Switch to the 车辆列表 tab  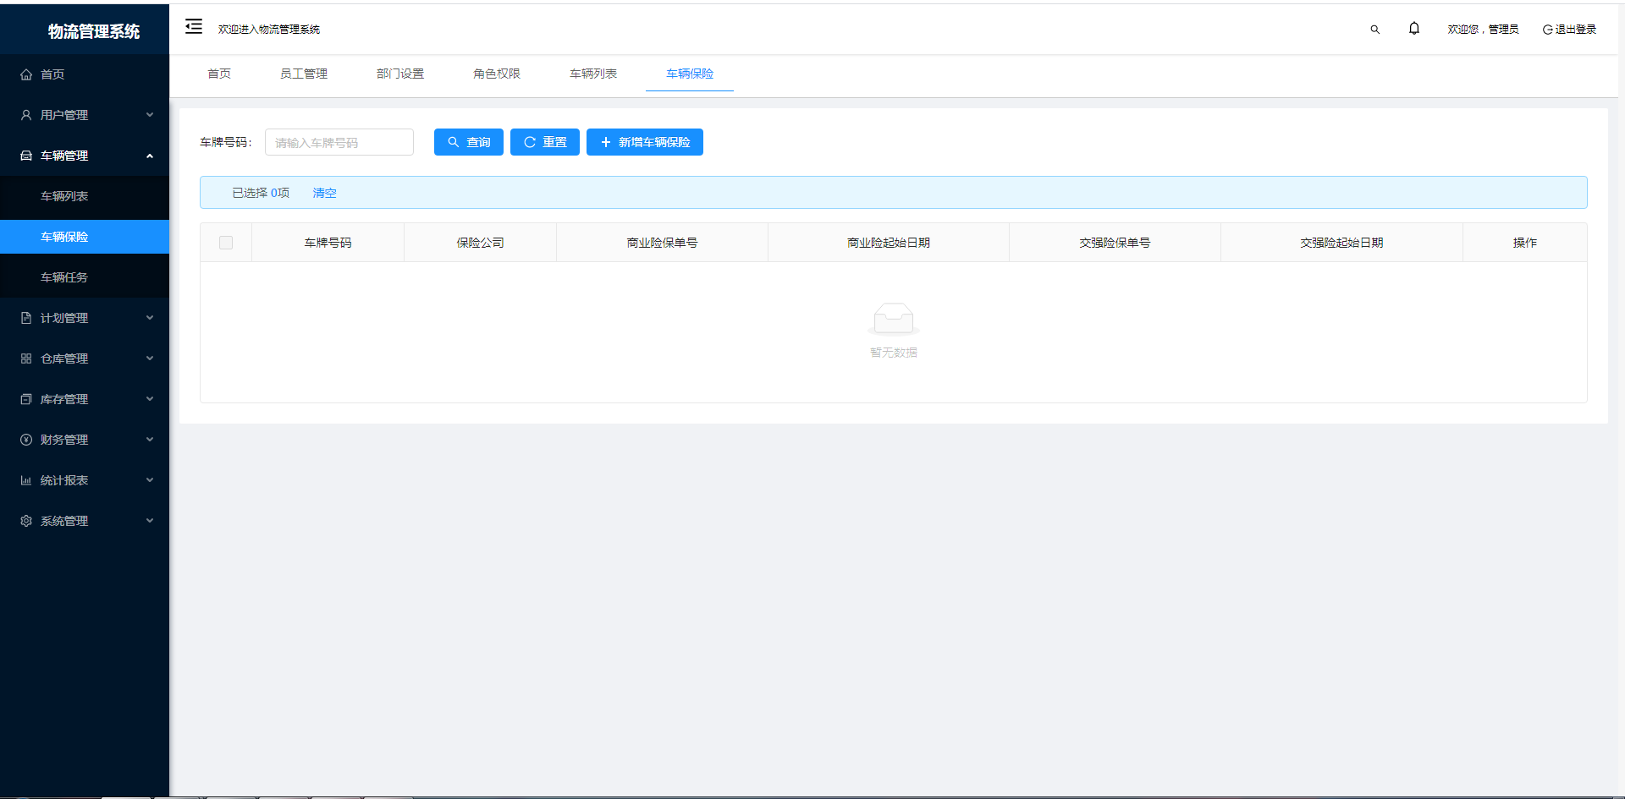pos(593,74)
